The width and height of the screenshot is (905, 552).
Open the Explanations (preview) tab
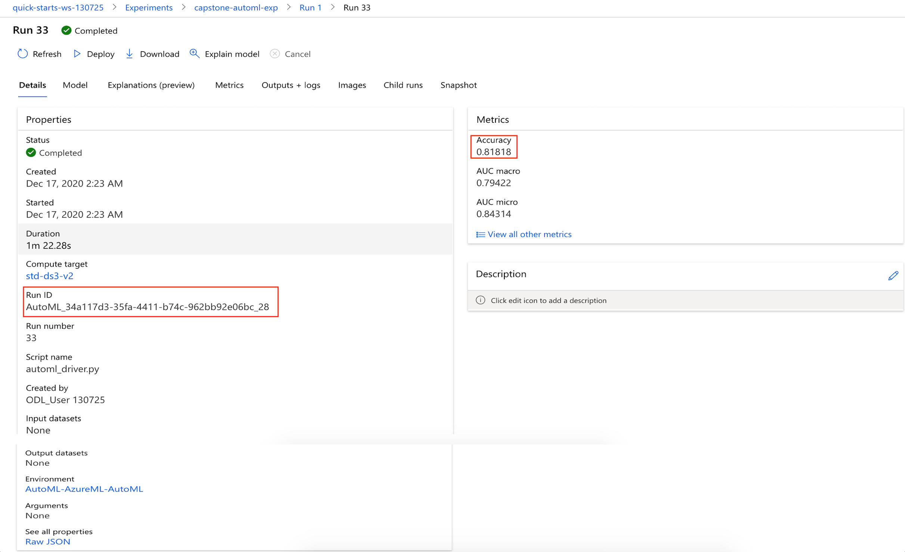point(151,85)
